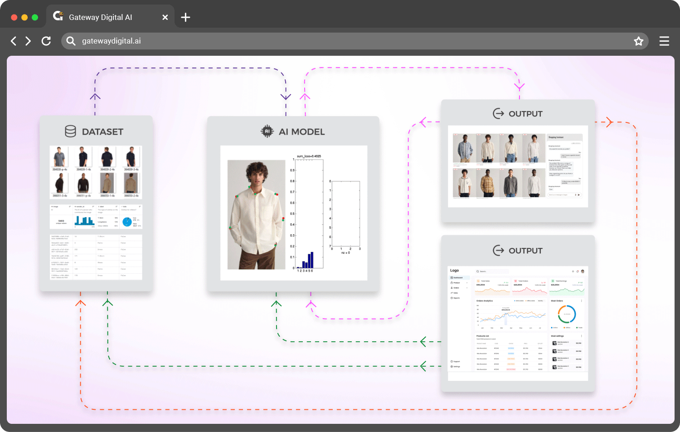The width and height of the screenshot is (680, 432).
Task: Select the Gateway Digital AI tab
Action: coord(100,18)
